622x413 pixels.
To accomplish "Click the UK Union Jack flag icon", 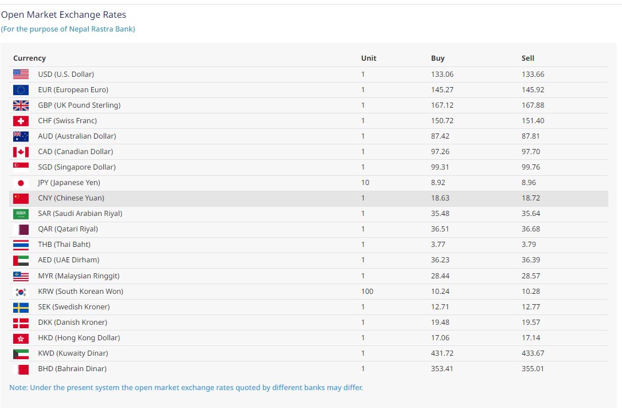I will click(21, 105).
